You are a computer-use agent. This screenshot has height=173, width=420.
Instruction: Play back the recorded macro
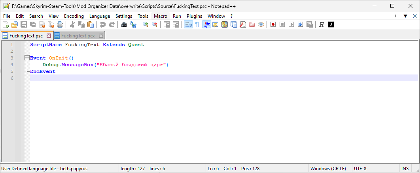pos(291,24)
